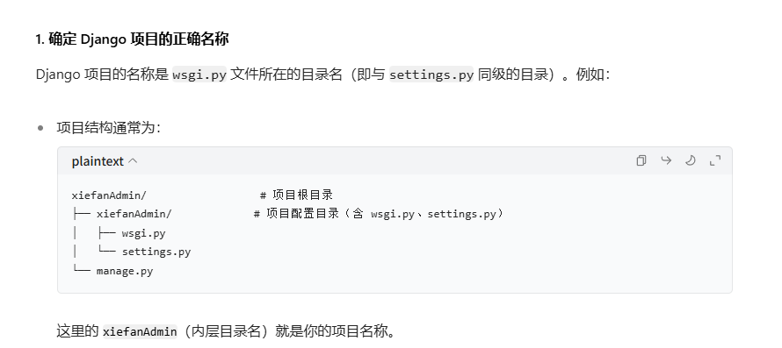
Task: Click the text 同级的目录 in the paragraph
Action: pyautogui.click(x=515, y=75)
